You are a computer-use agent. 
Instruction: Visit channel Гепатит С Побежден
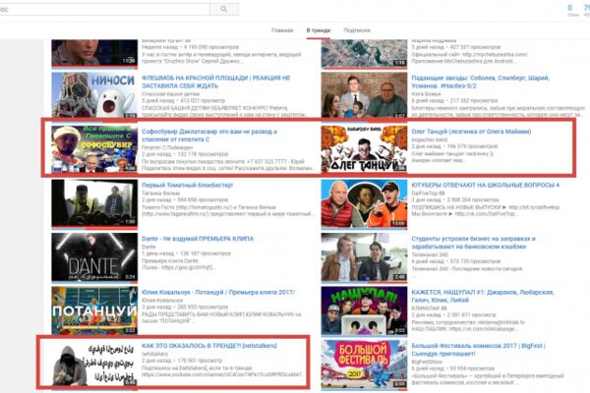[167, 147]
